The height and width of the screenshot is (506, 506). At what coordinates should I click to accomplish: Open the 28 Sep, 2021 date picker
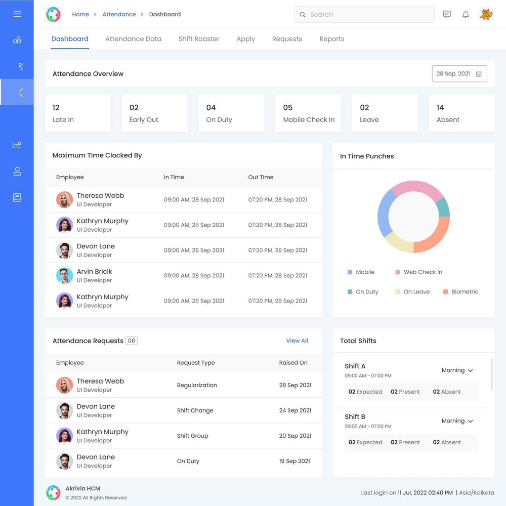tap(459, 74)
